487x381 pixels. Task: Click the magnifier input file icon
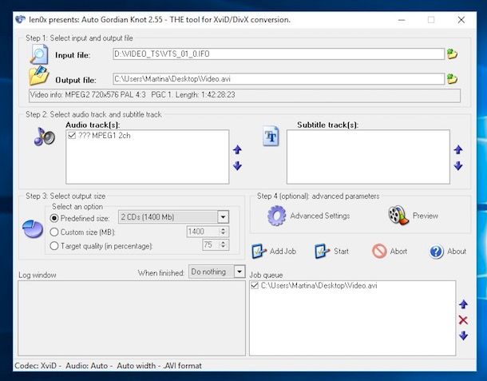point(39,54)
